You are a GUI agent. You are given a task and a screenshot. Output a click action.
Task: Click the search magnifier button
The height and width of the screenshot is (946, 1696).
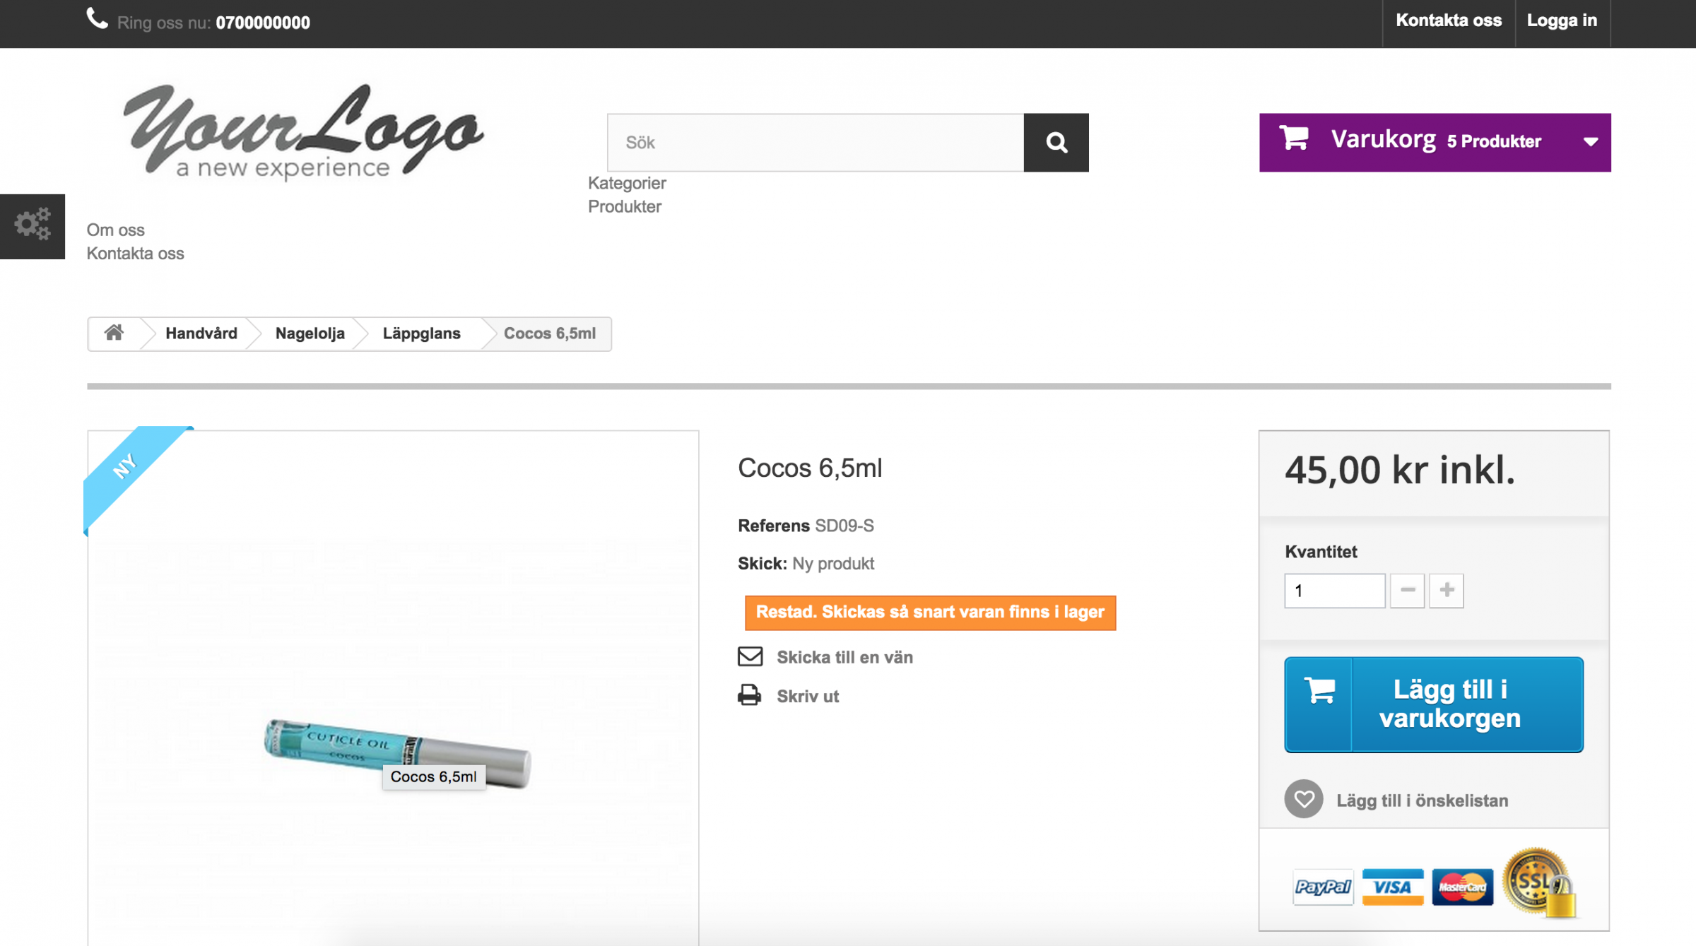click(x=1056, y=143)
